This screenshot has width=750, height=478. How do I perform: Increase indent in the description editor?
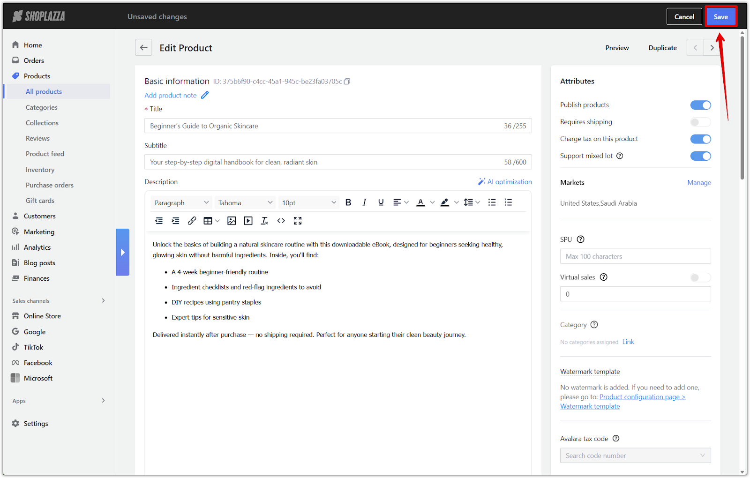pyautogui.click(x=175, y=221)
